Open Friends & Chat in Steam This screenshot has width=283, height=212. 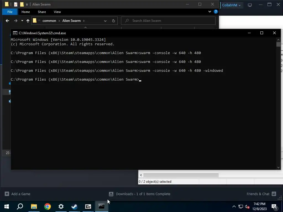pyautogui.click(x=258, y=194)
